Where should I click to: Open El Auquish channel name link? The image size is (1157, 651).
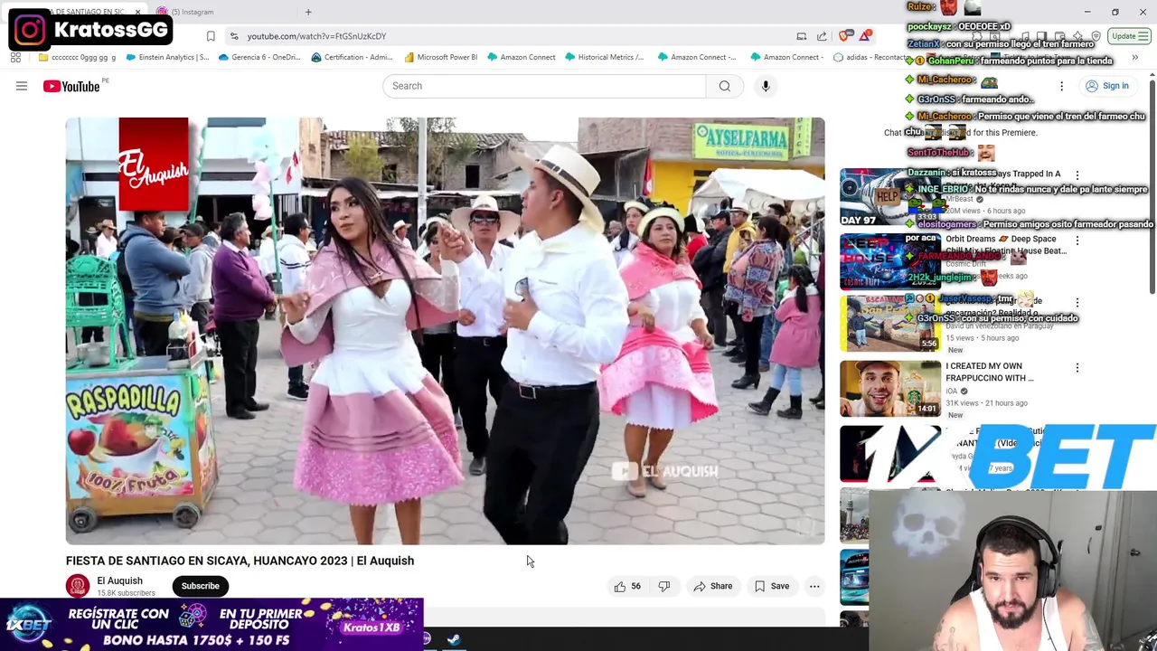[x=119, y=580]
